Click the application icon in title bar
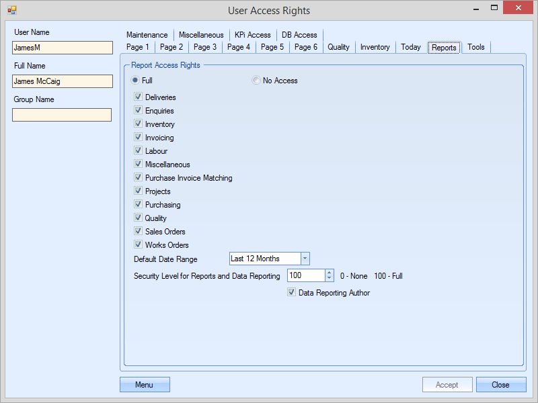This screenshot has width=538, height=403. point(11,11)
